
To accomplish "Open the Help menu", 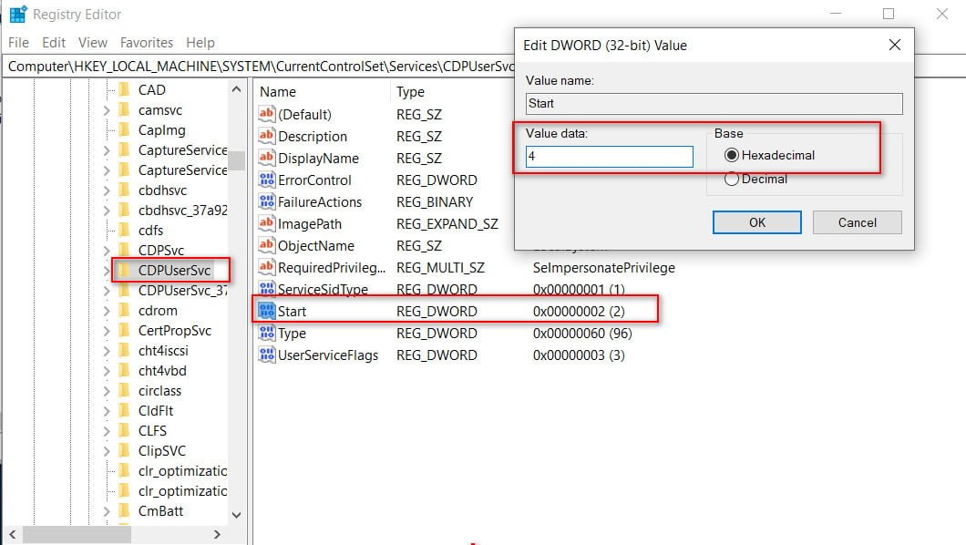I will [x=200, y=43].
